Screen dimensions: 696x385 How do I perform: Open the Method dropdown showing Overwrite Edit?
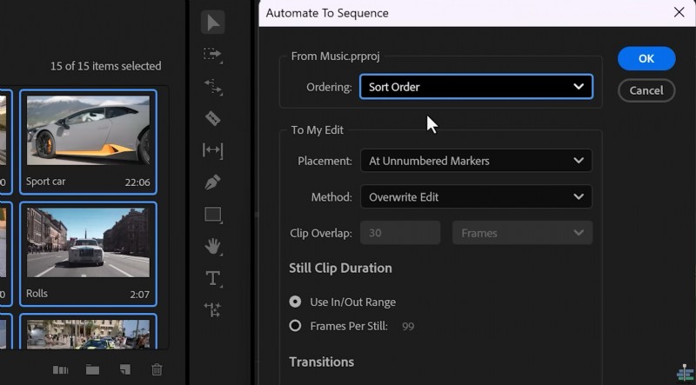pyautogui.click(x=476, y=196)
